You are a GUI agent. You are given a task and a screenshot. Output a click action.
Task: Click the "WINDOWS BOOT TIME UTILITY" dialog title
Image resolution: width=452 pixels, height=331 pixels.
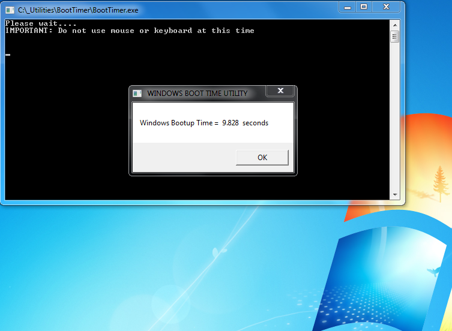coord(197,94)
